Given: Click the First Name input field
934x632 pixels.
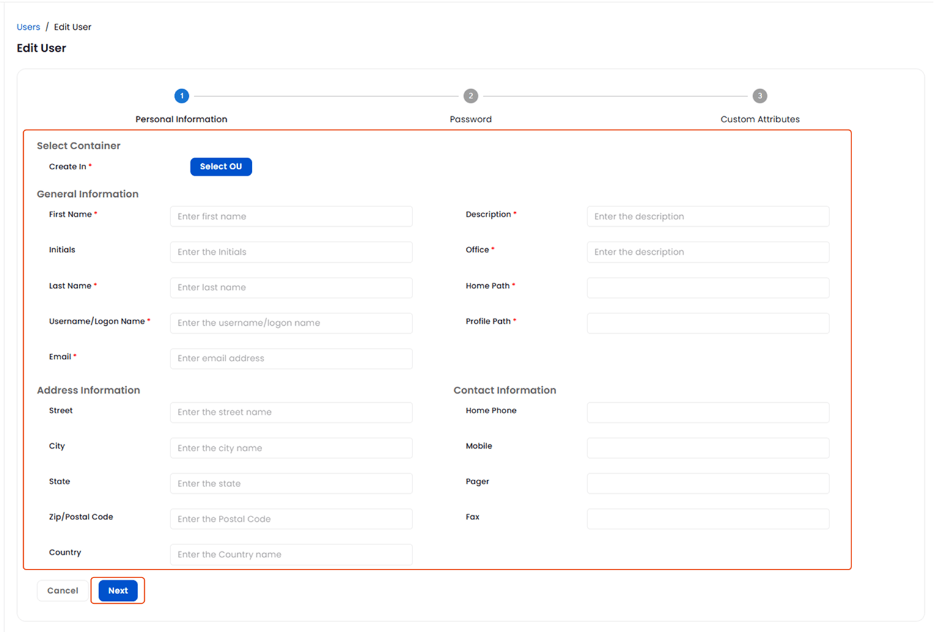Looking at the screenshot, I should (291, 216).
